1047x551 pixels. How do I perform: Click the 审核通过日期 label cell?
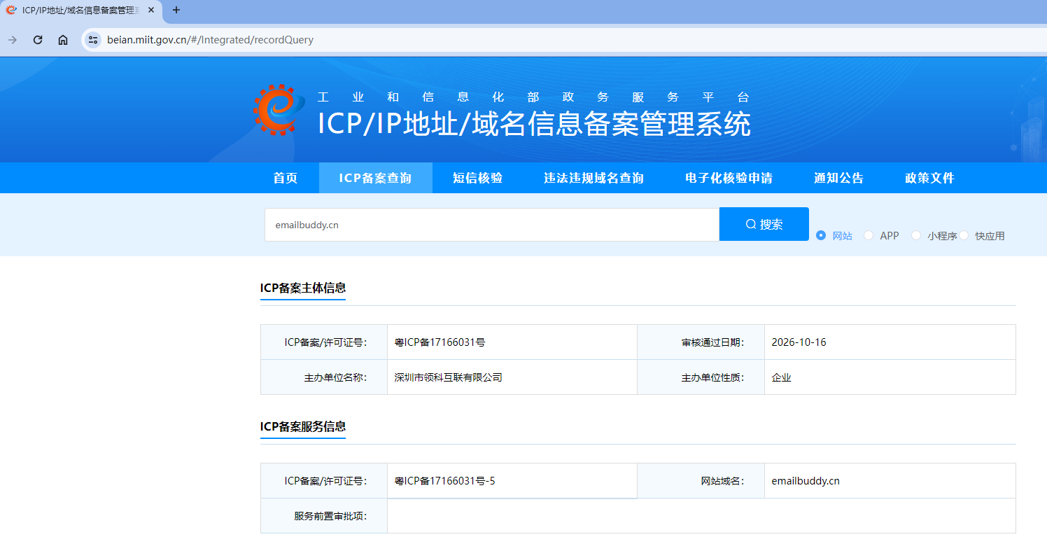tap(701, 342)
